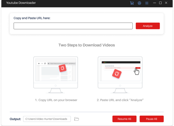Click the red paste icon in step 2 illustration
This screenshot has width=174, height=126.
pyautogui.click(x=117, y=74)
